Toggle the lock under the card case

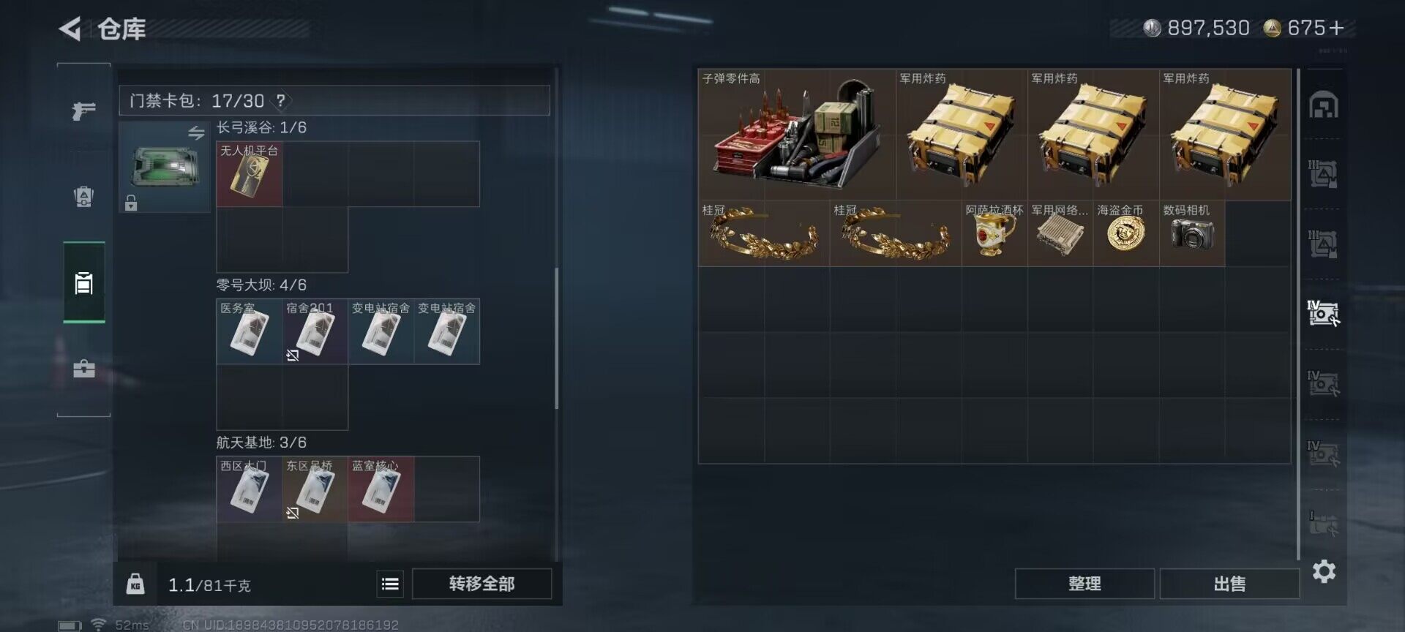pyautogui.click(x=131, y=203)
